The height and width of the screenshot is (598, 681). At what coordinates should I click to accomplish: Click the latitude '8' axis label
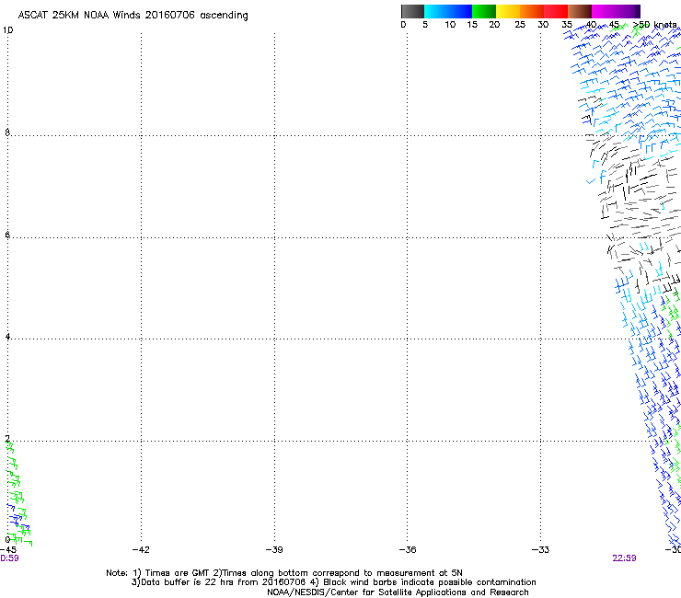coord(7,132)
